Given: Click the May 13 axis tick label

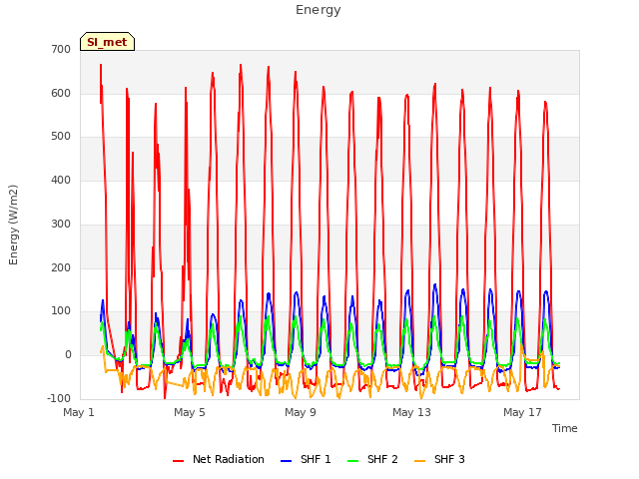Looking at the screenshot, I should [411, 412].
